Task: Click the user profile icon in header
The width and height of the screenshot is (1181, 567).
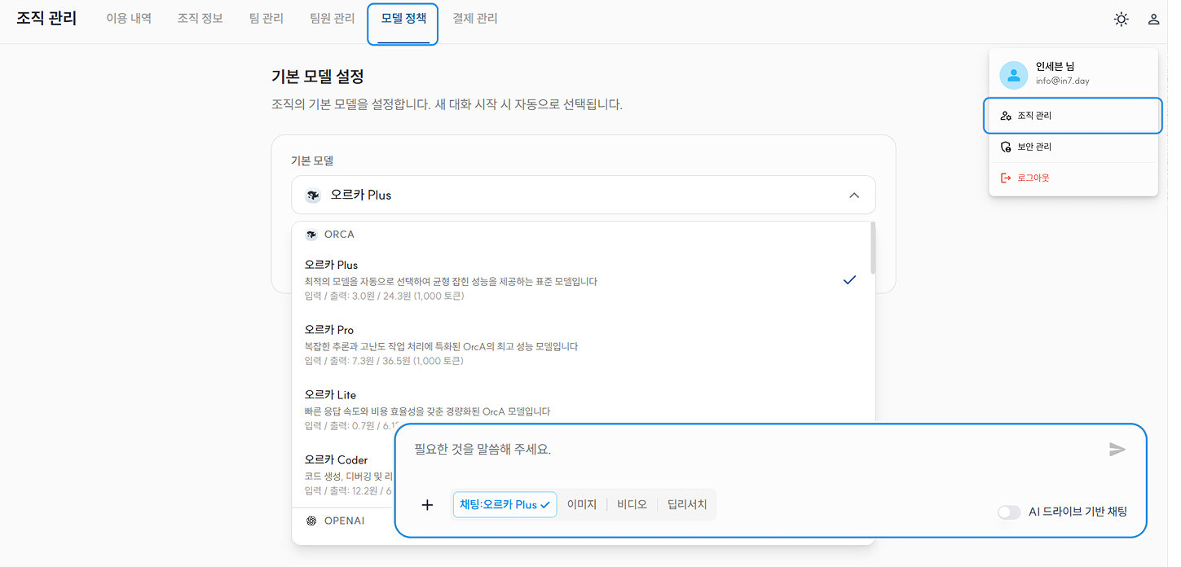Action: 1153,20
